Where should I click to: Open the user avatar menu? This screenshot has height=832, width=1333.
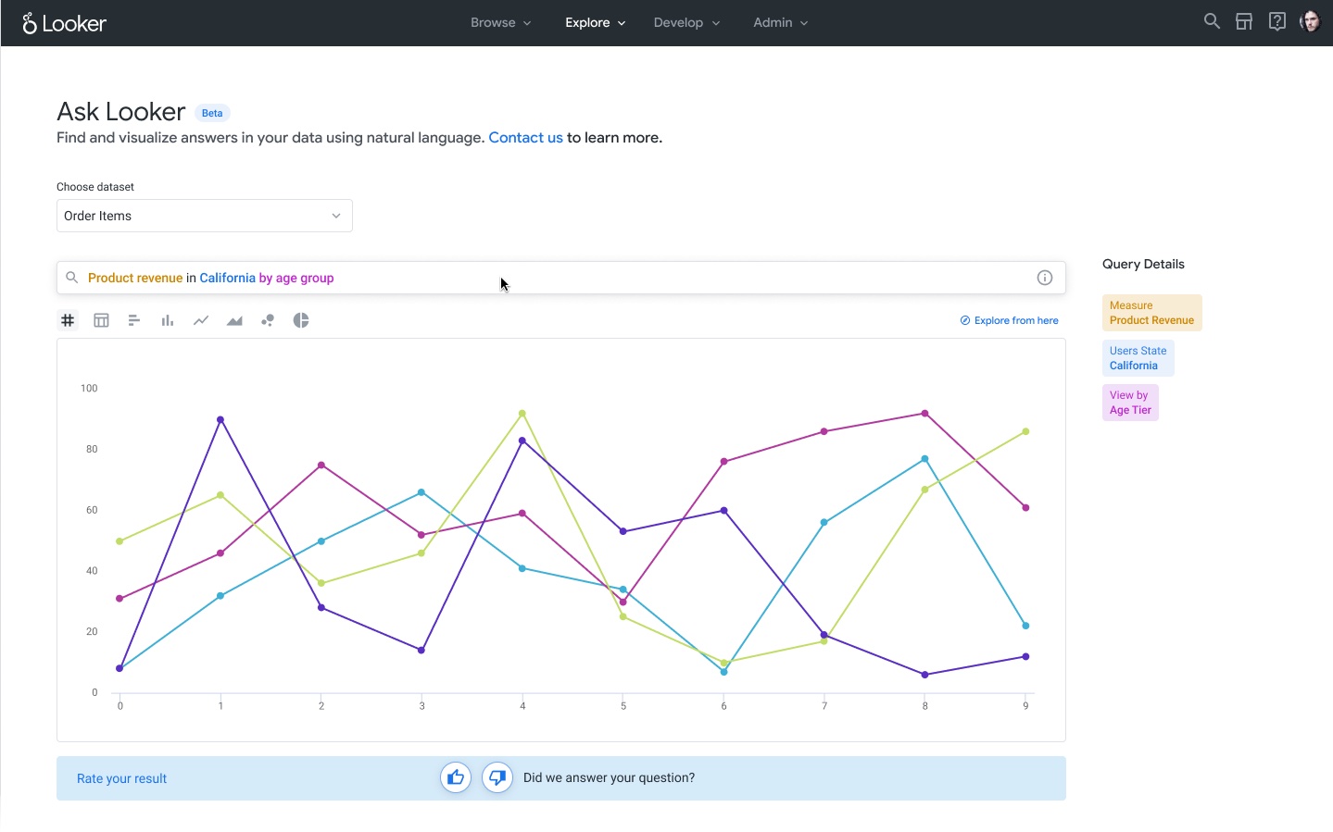[1310, 21]
